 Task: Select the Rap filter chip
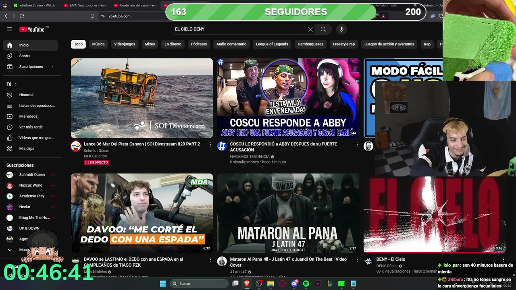(x=427, y=44)
